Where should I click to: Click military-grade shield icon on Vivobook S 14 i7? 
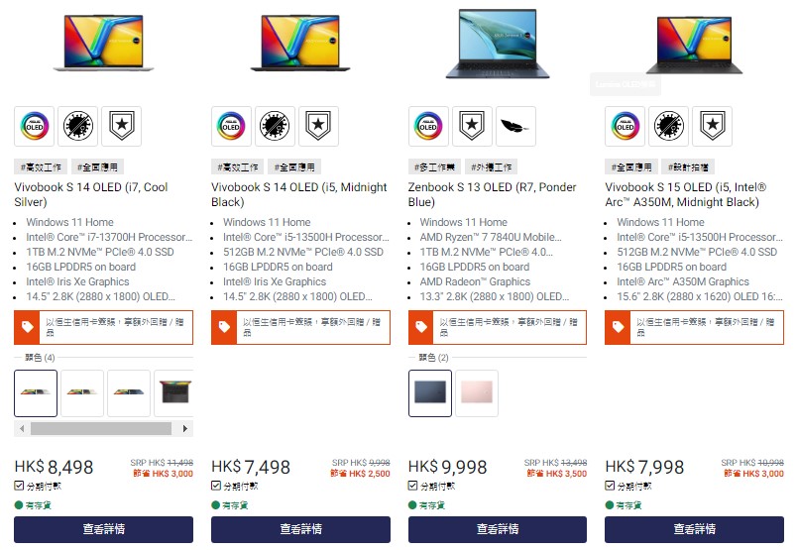(x=122, y=126)
